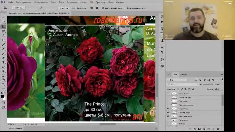
Task: Show the second layer in the list
Action: click(168, 98)
